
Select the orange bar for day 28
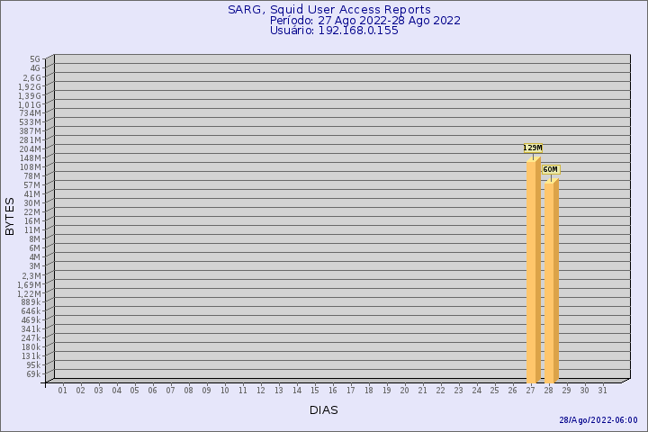tap(552, 281)
